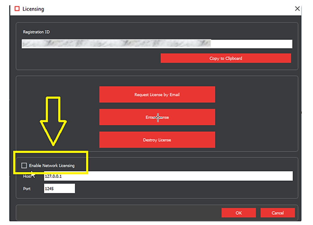The image size is (313, 225).
Task: Click the crosshair marker over Enter License
Action: point(158,118)
